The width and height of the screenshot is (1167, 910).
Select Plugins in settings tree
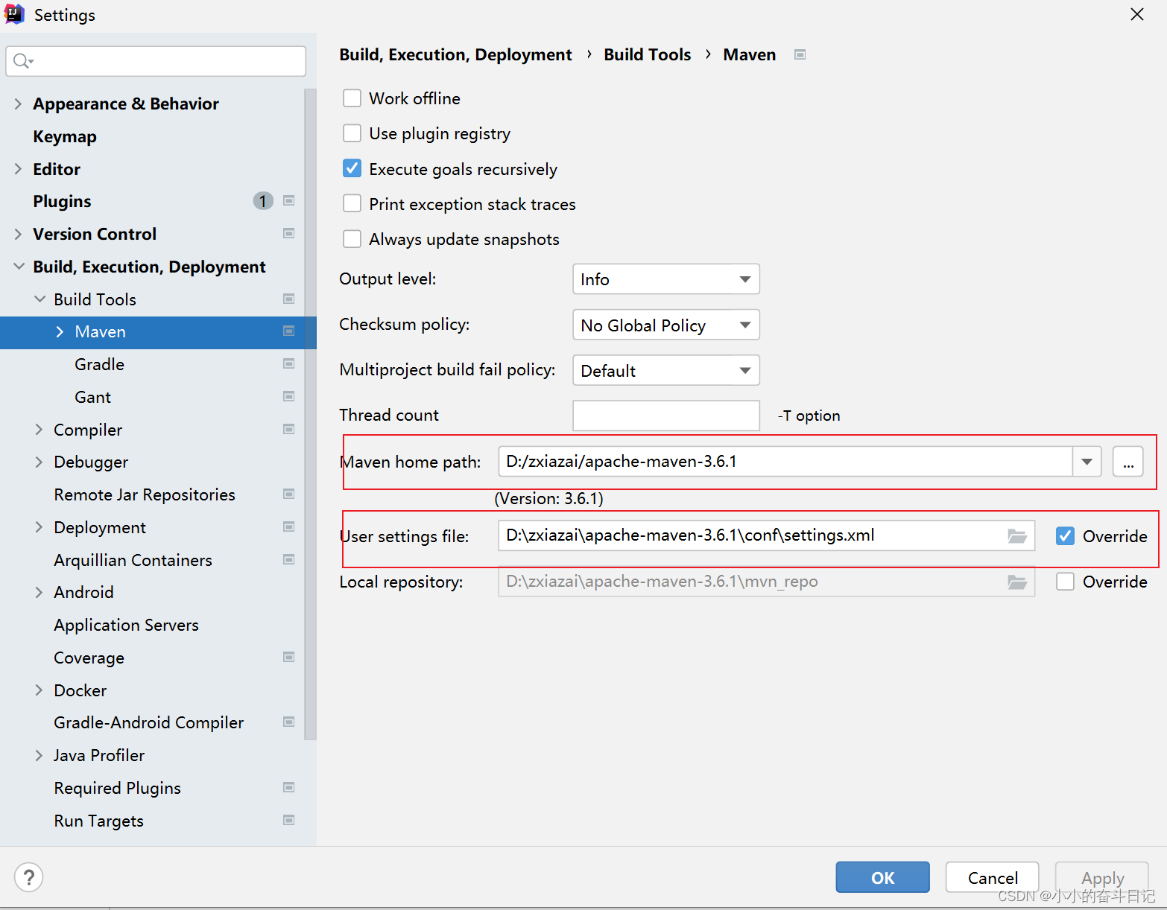pos(62,201)
